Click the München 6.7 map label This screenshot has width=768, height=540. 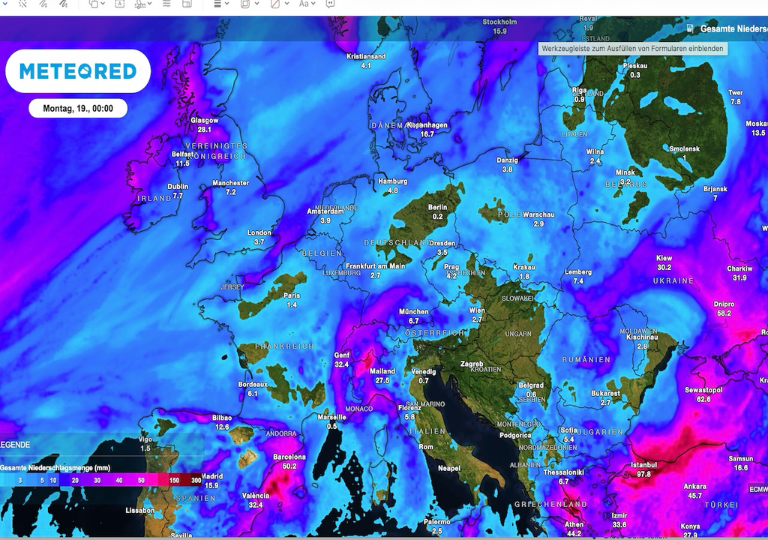(x=414, y=316)
